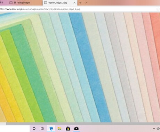Viewport: 160px width, 132px height.
Task: Open Task View on taskbar
Action: pos(42,129)
